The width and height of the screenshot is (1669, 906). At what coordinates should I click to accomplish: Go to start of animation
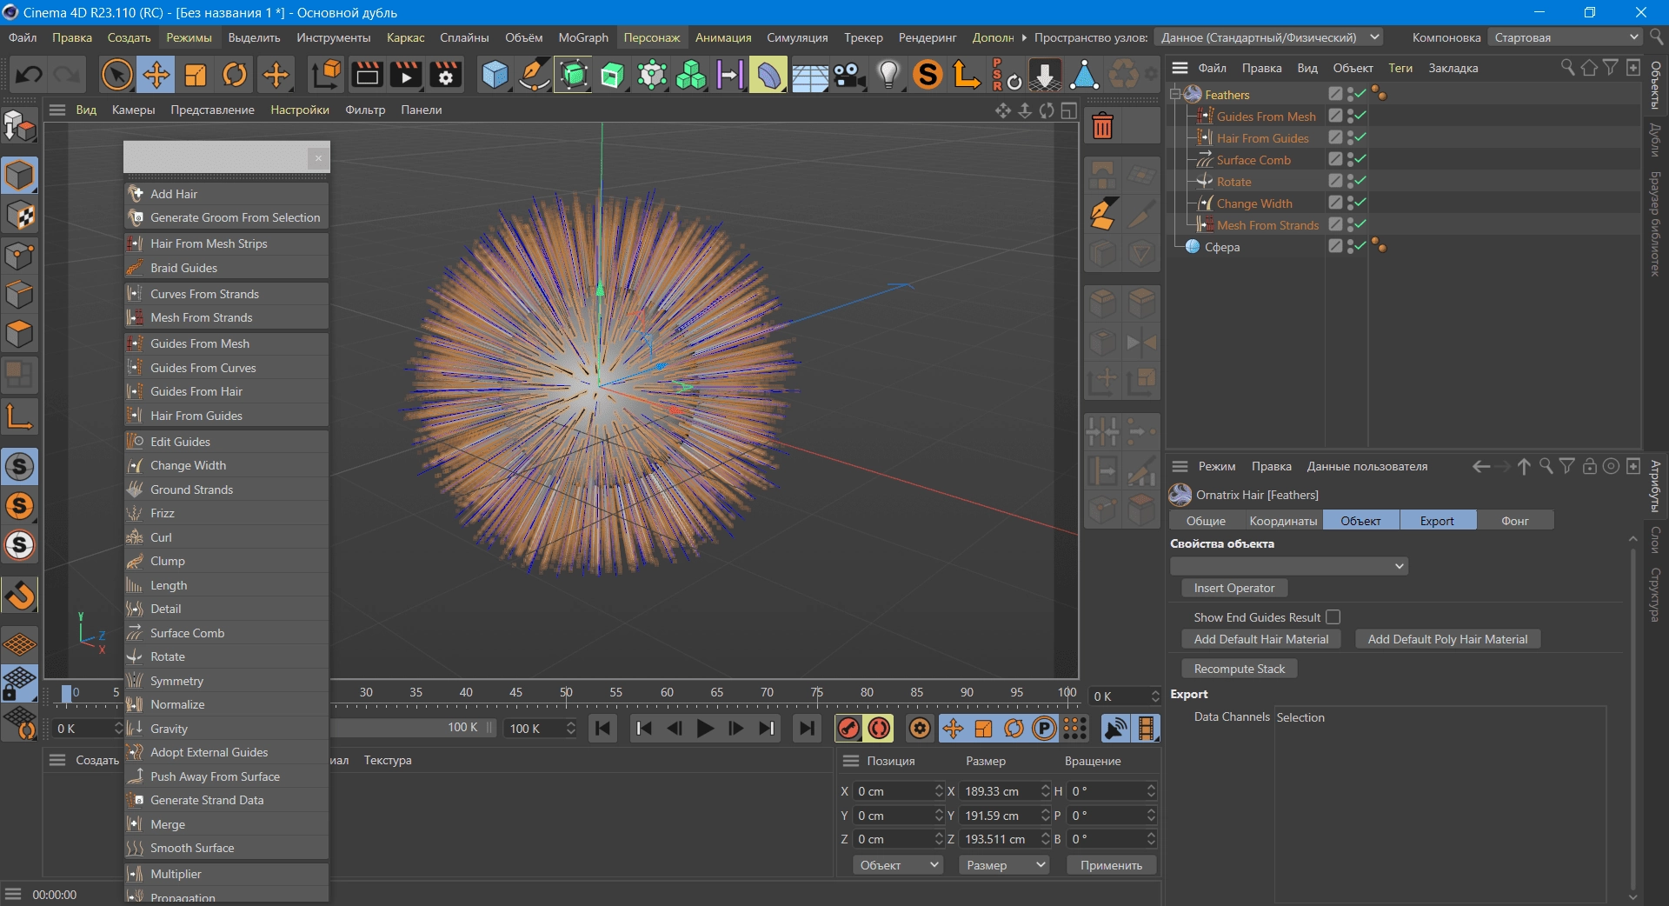[602, 729]
